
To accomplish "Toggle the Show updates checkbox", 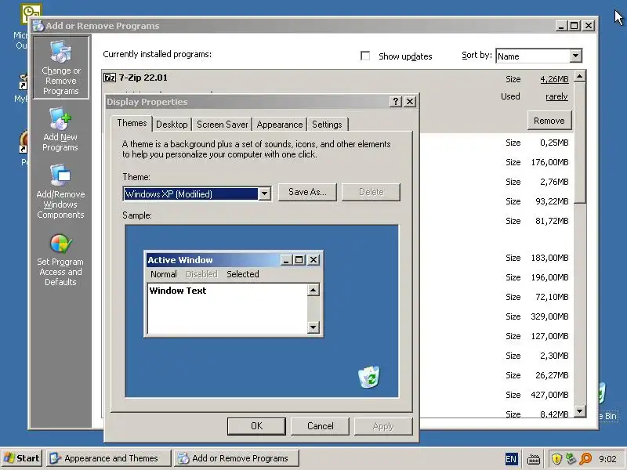I will point(365,56).
